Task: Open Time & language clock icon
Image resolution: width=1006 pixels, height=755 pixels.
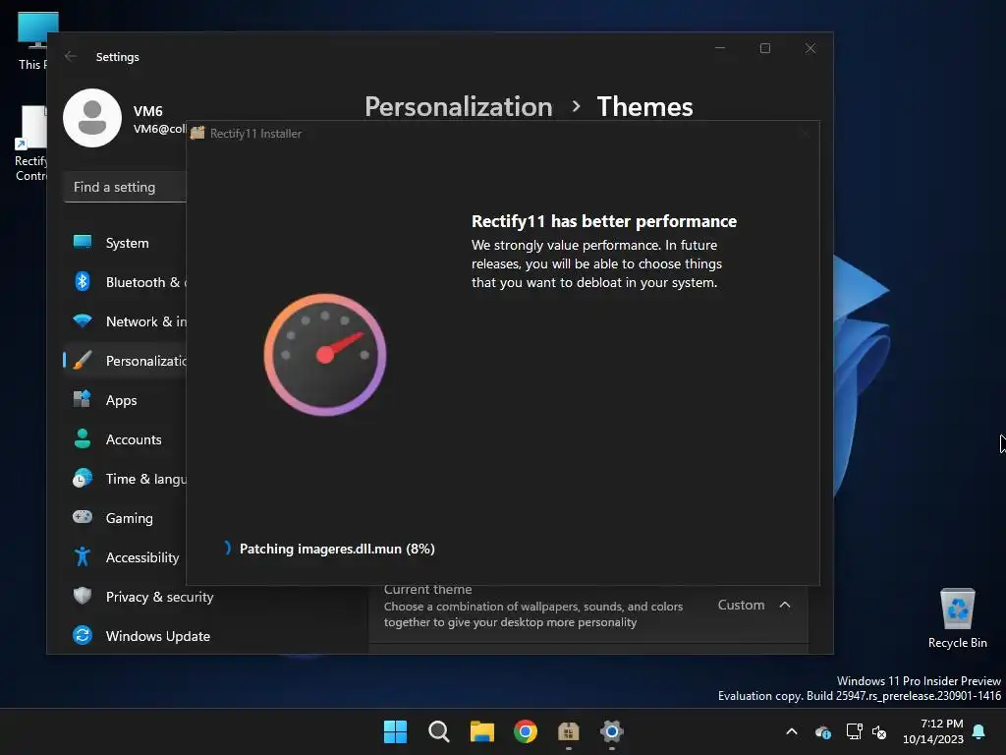Action: (83, 479)
